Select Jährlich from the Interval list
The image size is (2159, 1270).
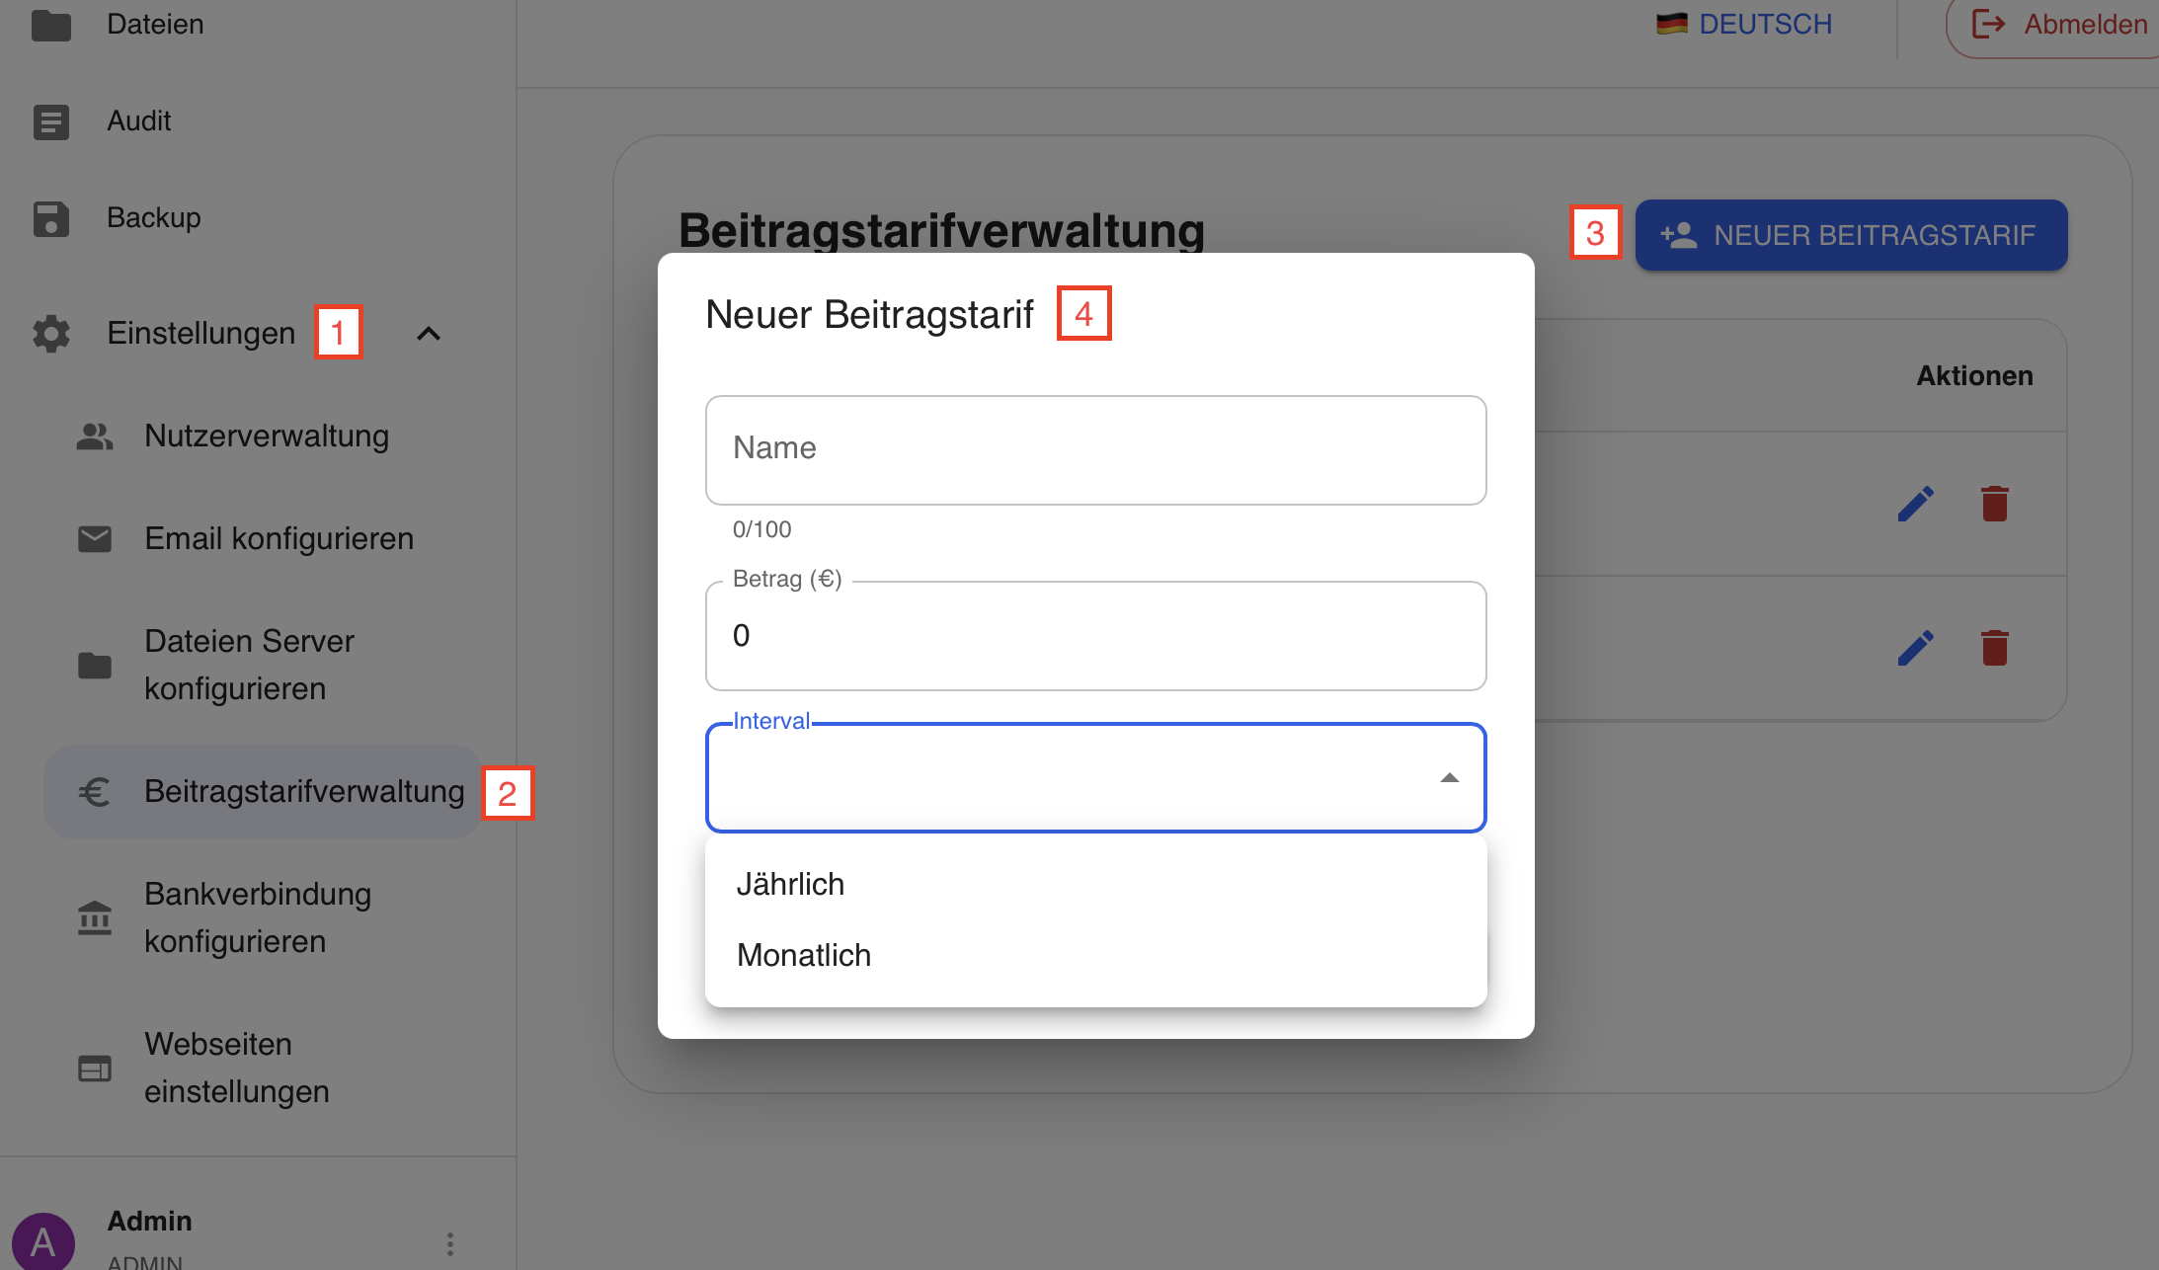(x=1096, y=884)
